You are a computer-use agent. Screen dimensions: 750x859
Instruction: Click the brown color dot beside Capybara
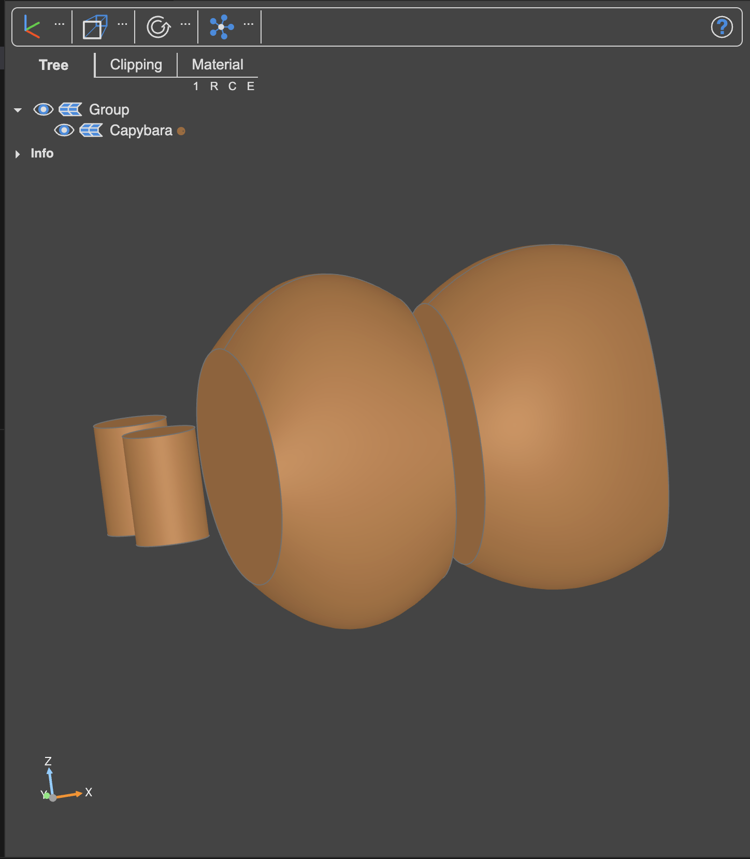181,131
